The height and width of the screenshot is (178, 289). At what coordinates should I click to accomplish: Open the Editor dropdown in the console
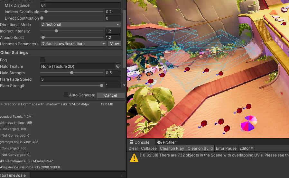[x=246, y=148]
